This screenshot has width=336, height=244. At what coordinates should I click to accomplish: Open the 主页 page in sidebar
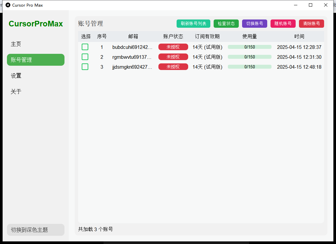[x=36, y=44]
